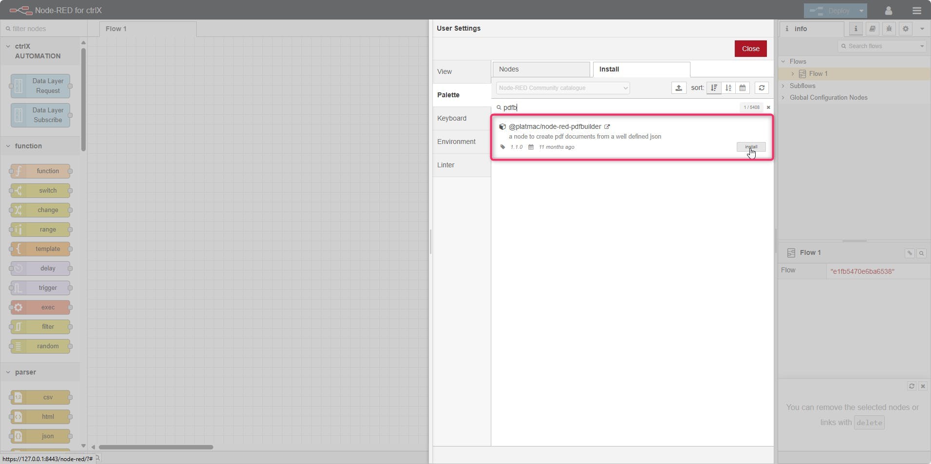Screen dimensions: 931x464
Task: Open the Environment settings section
Action: 462,142
